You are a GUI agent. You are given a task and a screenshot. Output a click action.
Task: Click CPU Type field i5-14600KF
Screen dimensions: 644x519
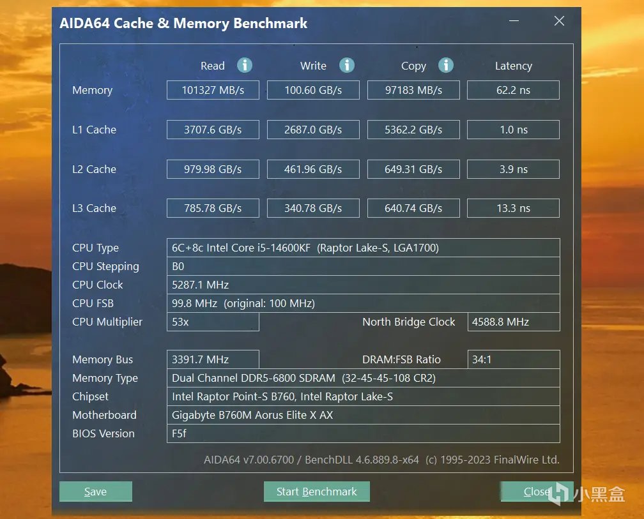point(364,248)
